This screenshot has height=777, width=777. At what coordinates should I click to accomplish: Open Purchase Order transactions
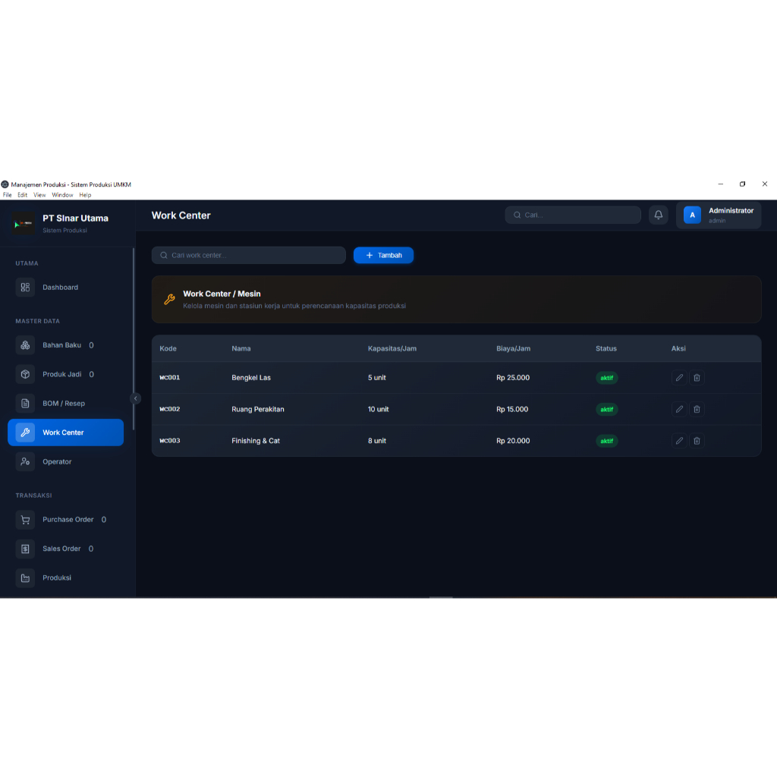(65, 520)
